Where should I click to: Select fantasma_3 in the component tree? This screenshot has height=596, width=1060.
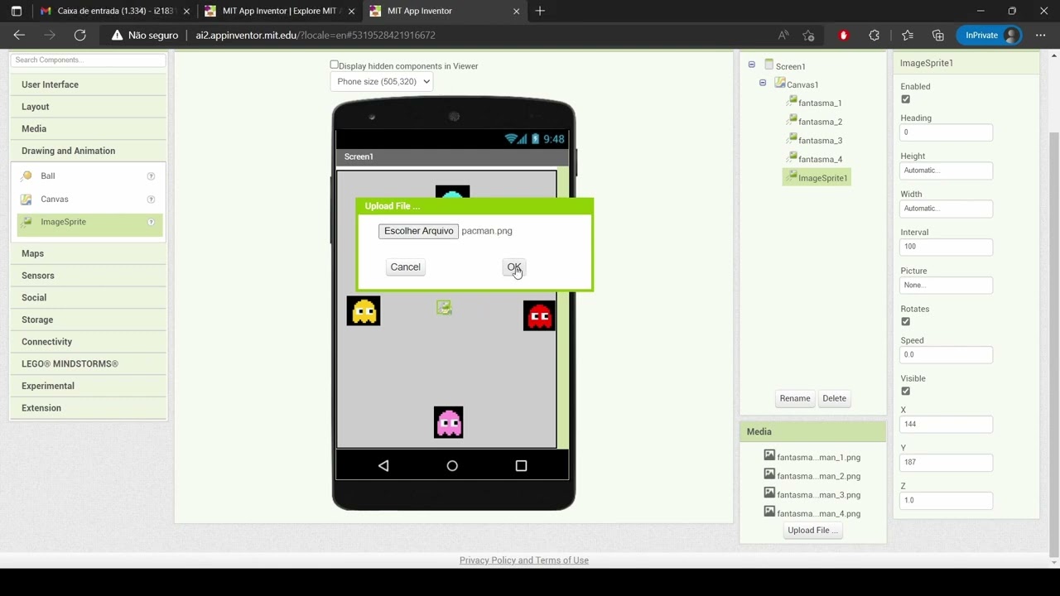coord(820,141)
